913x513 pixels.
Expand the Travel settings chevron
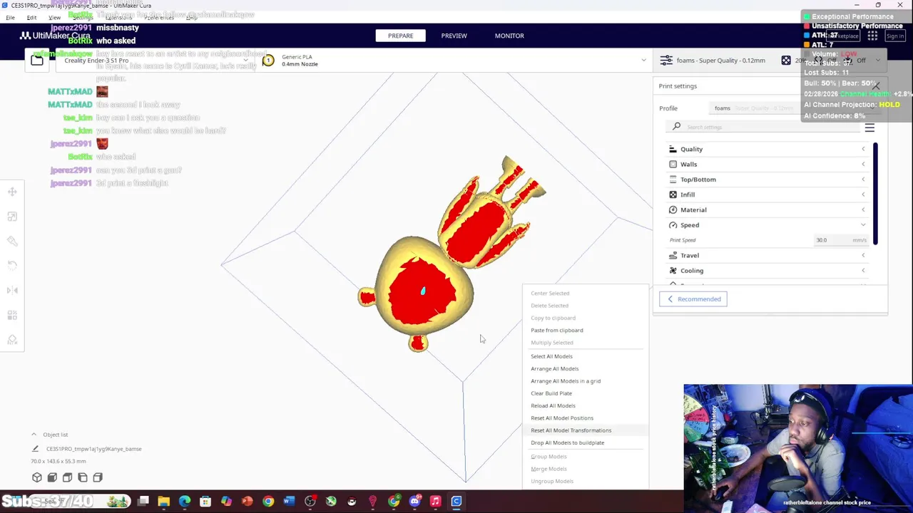pos(863,255)
